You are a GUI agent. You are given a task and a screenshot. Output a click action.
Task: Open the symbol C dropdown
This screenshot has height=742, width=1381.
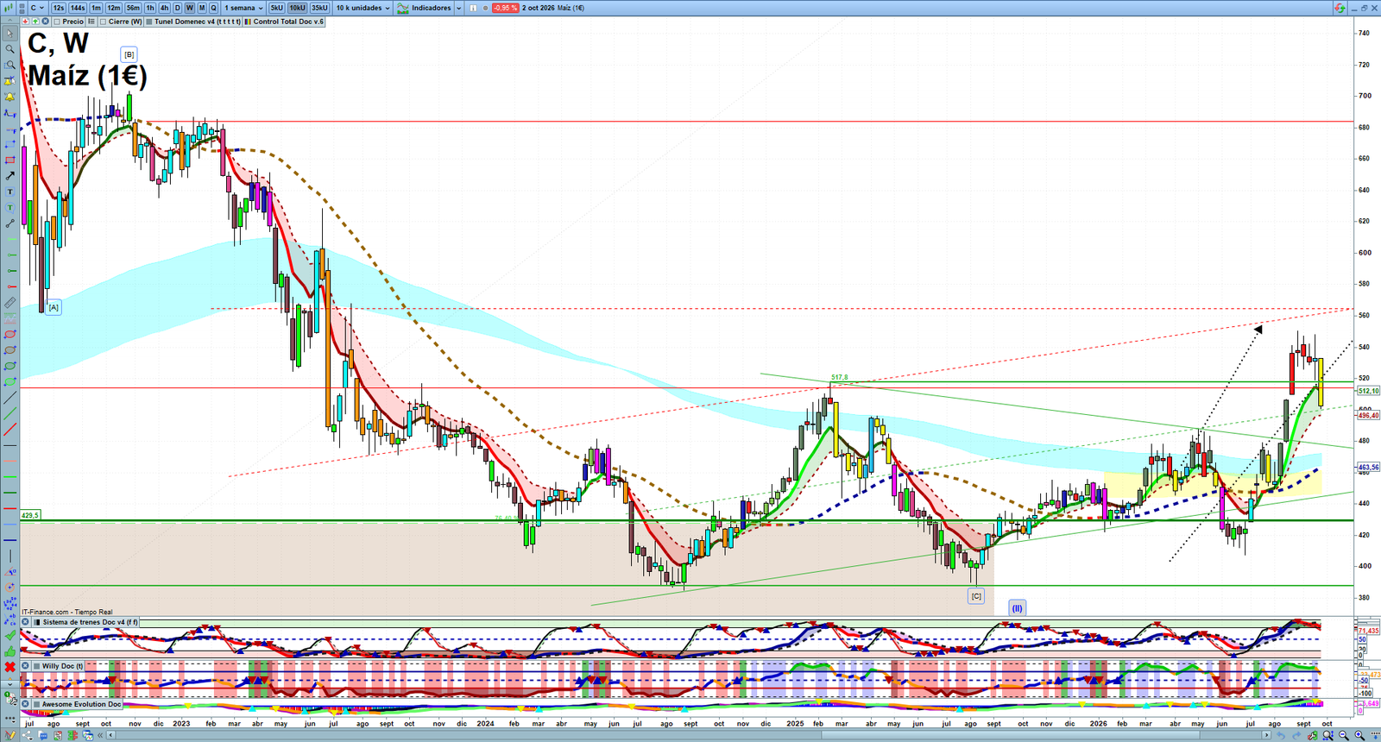[37, 8]
